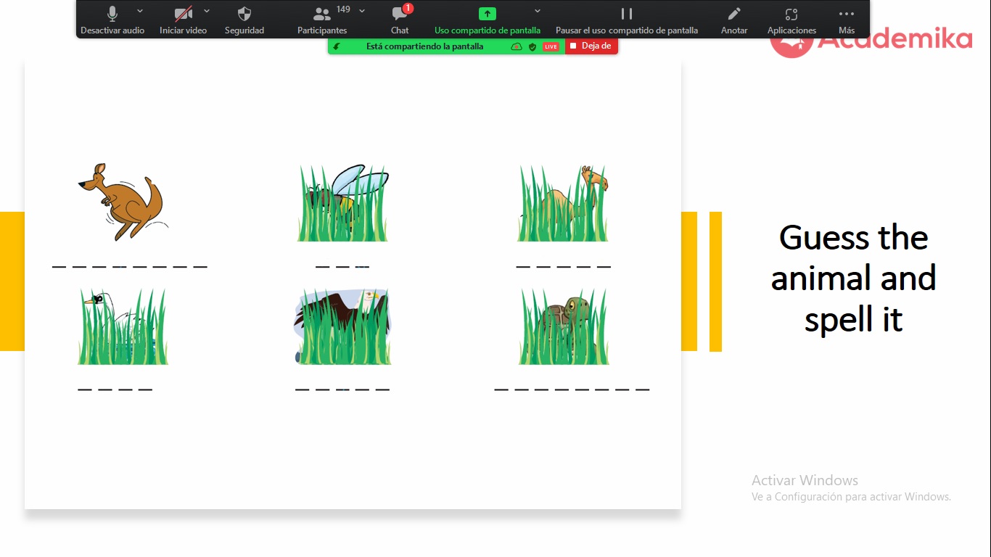Image resolution: width=991 pixels, height=557 pixels.
Task: Pause screen sharing with Pausar button
Action: [627, 20]
